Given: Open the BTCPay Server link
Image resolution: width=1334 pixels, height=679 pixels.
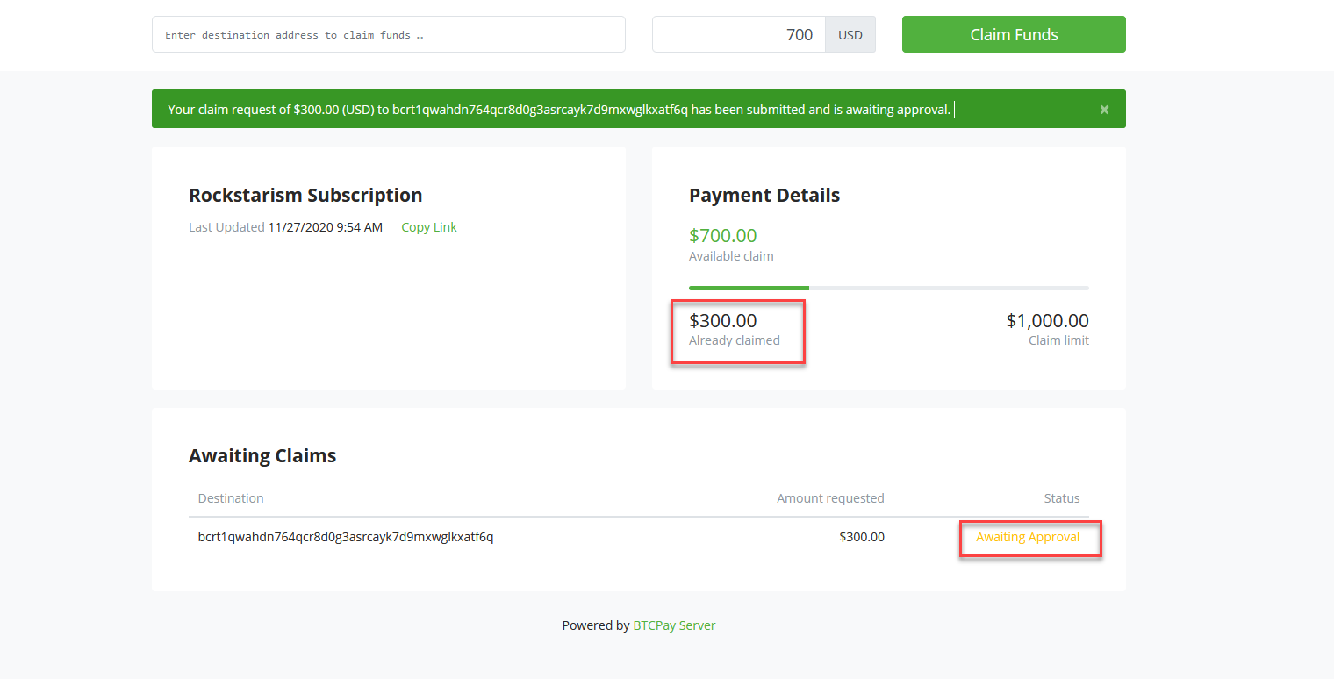Looking at the screenshot, I should [x=674, y=625].
